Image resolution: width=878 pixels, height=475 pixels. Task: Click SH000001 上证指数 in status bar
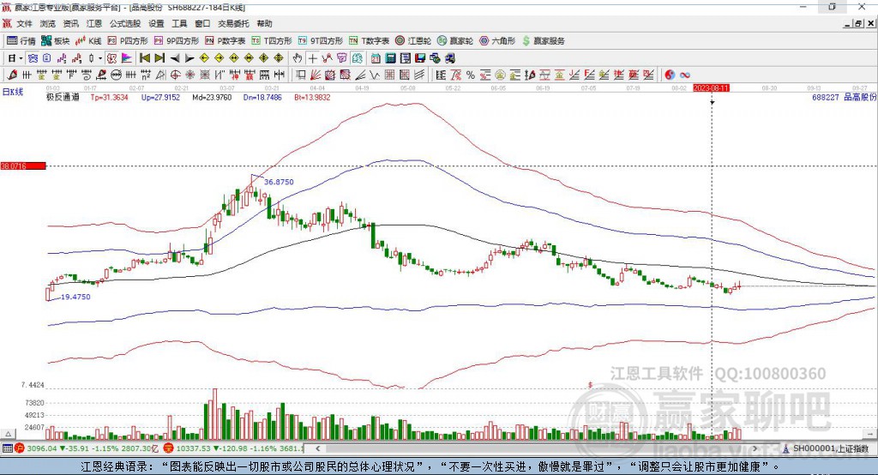[x=830, y=448]
